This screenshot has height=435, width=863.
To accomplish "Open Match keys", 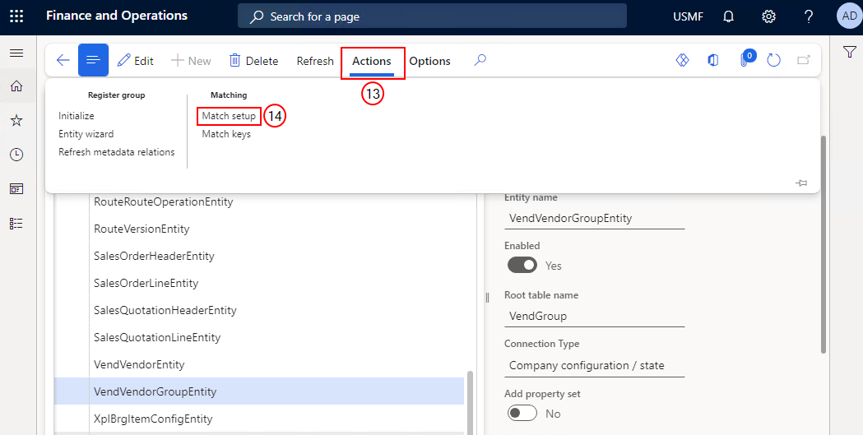I will tap(226, 134).
